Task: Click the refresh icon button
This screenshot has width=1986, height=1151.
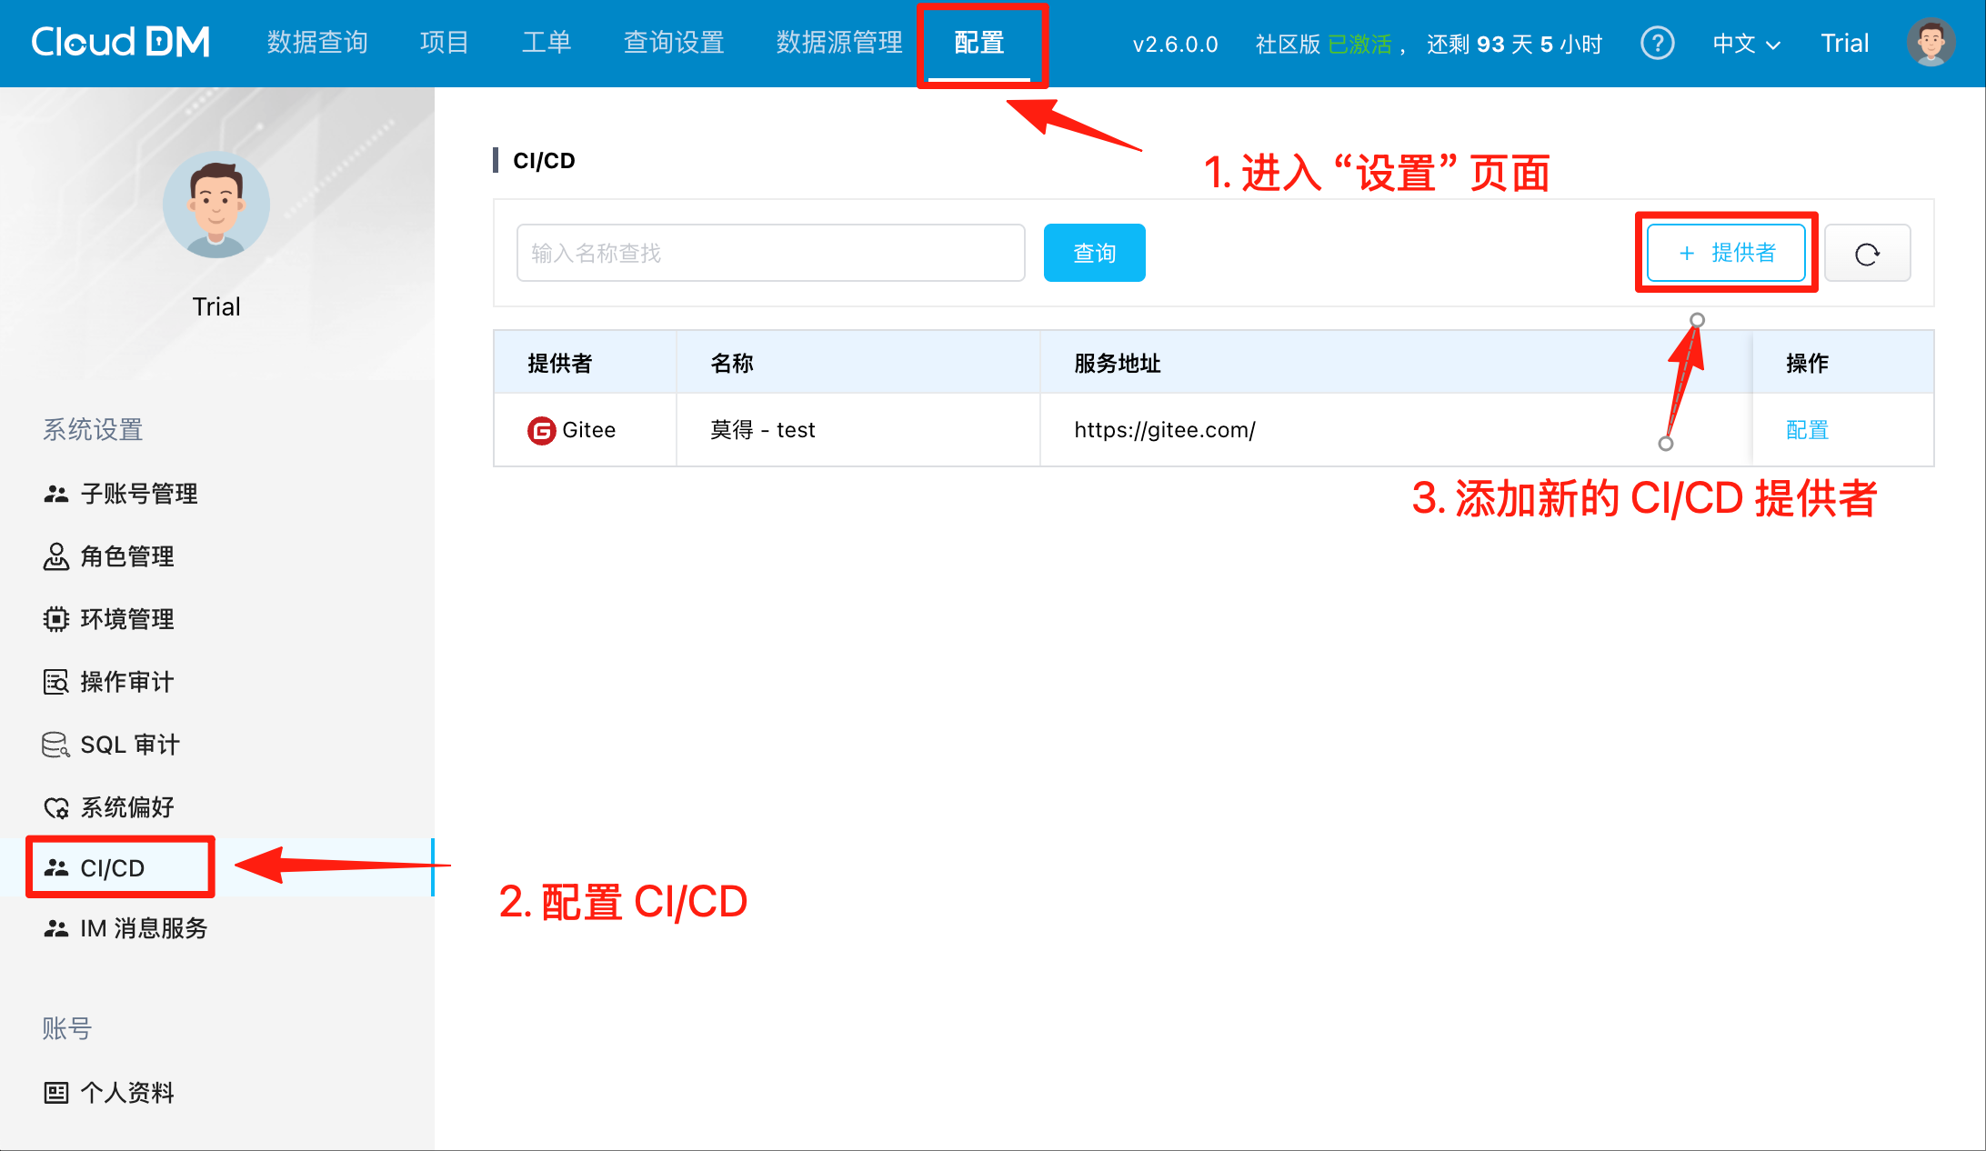Action: click(1867, 254)
